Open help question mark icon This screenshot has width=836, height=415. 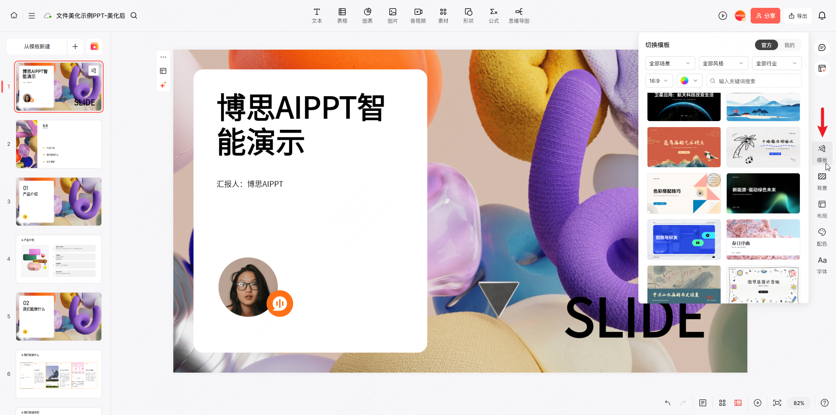pos(825,403)
